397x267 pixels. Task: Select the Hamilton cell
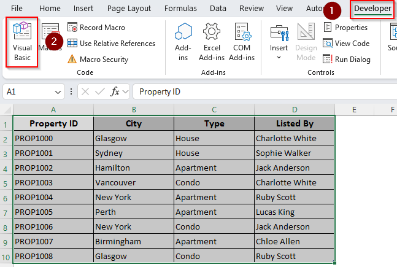coord(134,168)
